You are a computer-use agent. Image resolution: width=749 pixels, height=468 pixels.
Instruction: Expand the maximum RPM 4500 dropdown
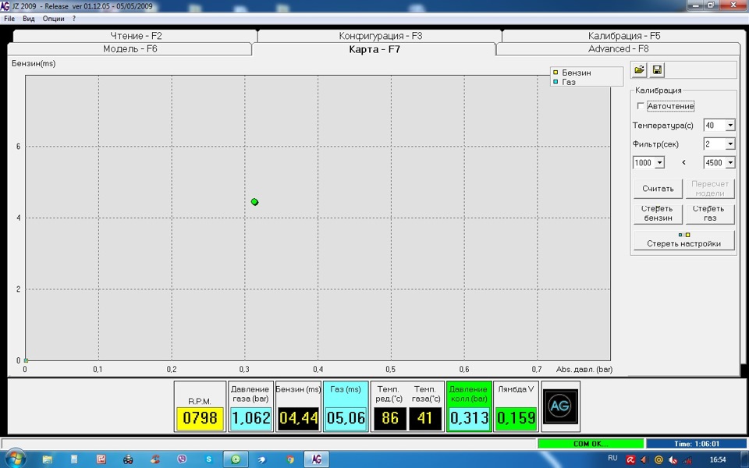(730, 162)
